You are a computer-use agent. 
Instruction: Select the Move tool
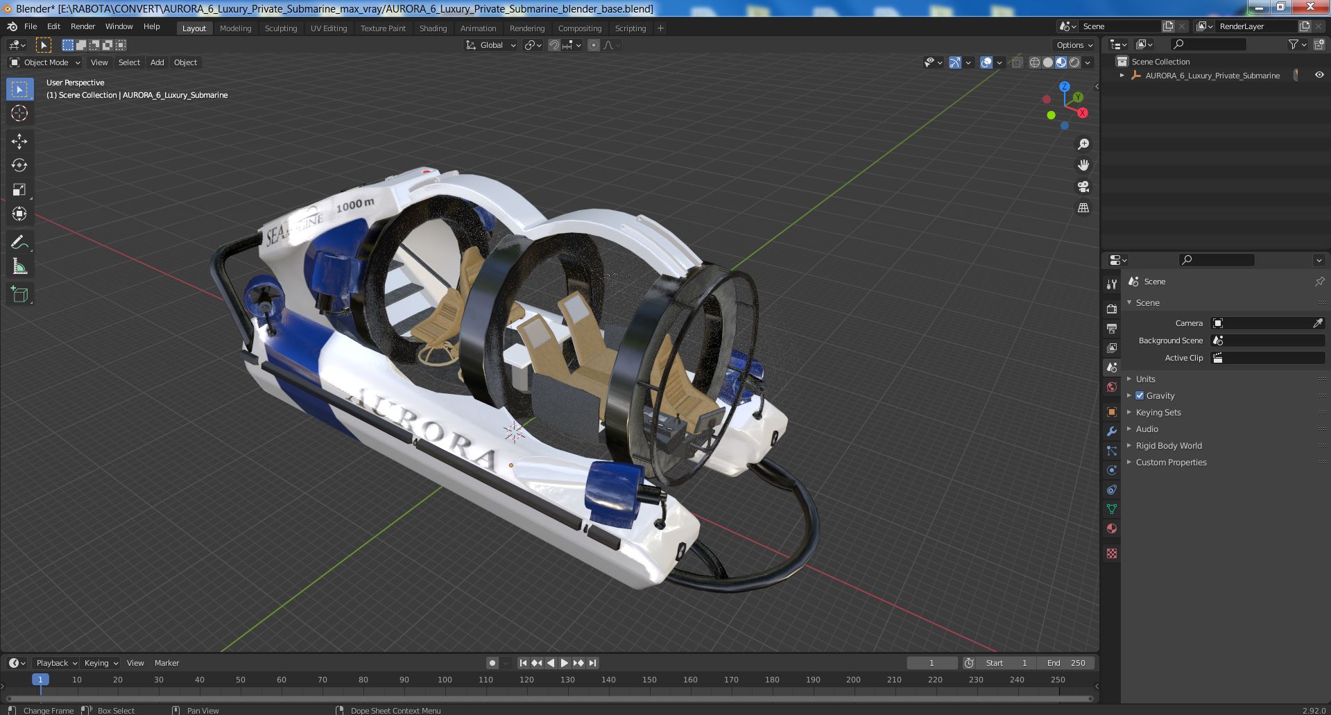coord(19,141)
